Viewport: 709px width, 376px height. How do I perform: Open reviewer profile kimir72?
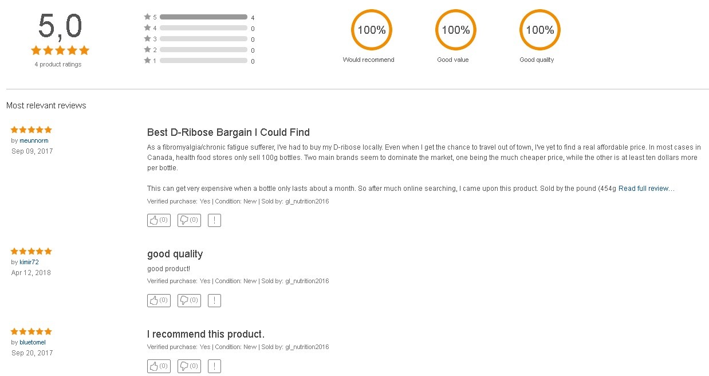[29, 262]
